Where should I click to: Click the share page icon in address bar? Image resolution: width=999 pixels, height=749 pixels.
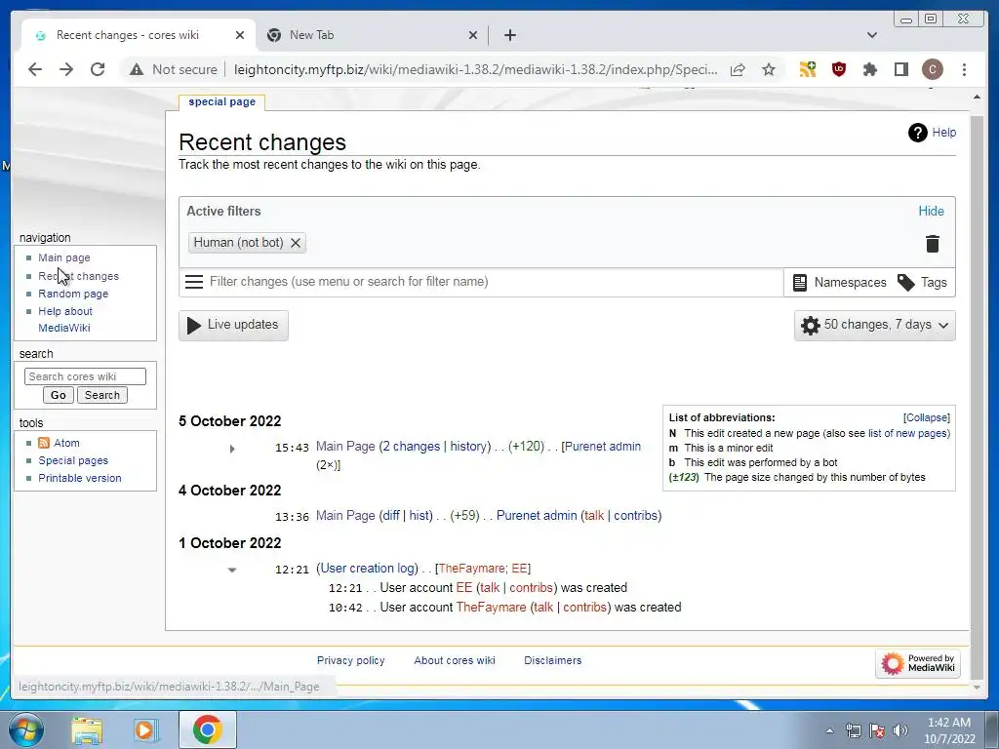pos(738,69)
